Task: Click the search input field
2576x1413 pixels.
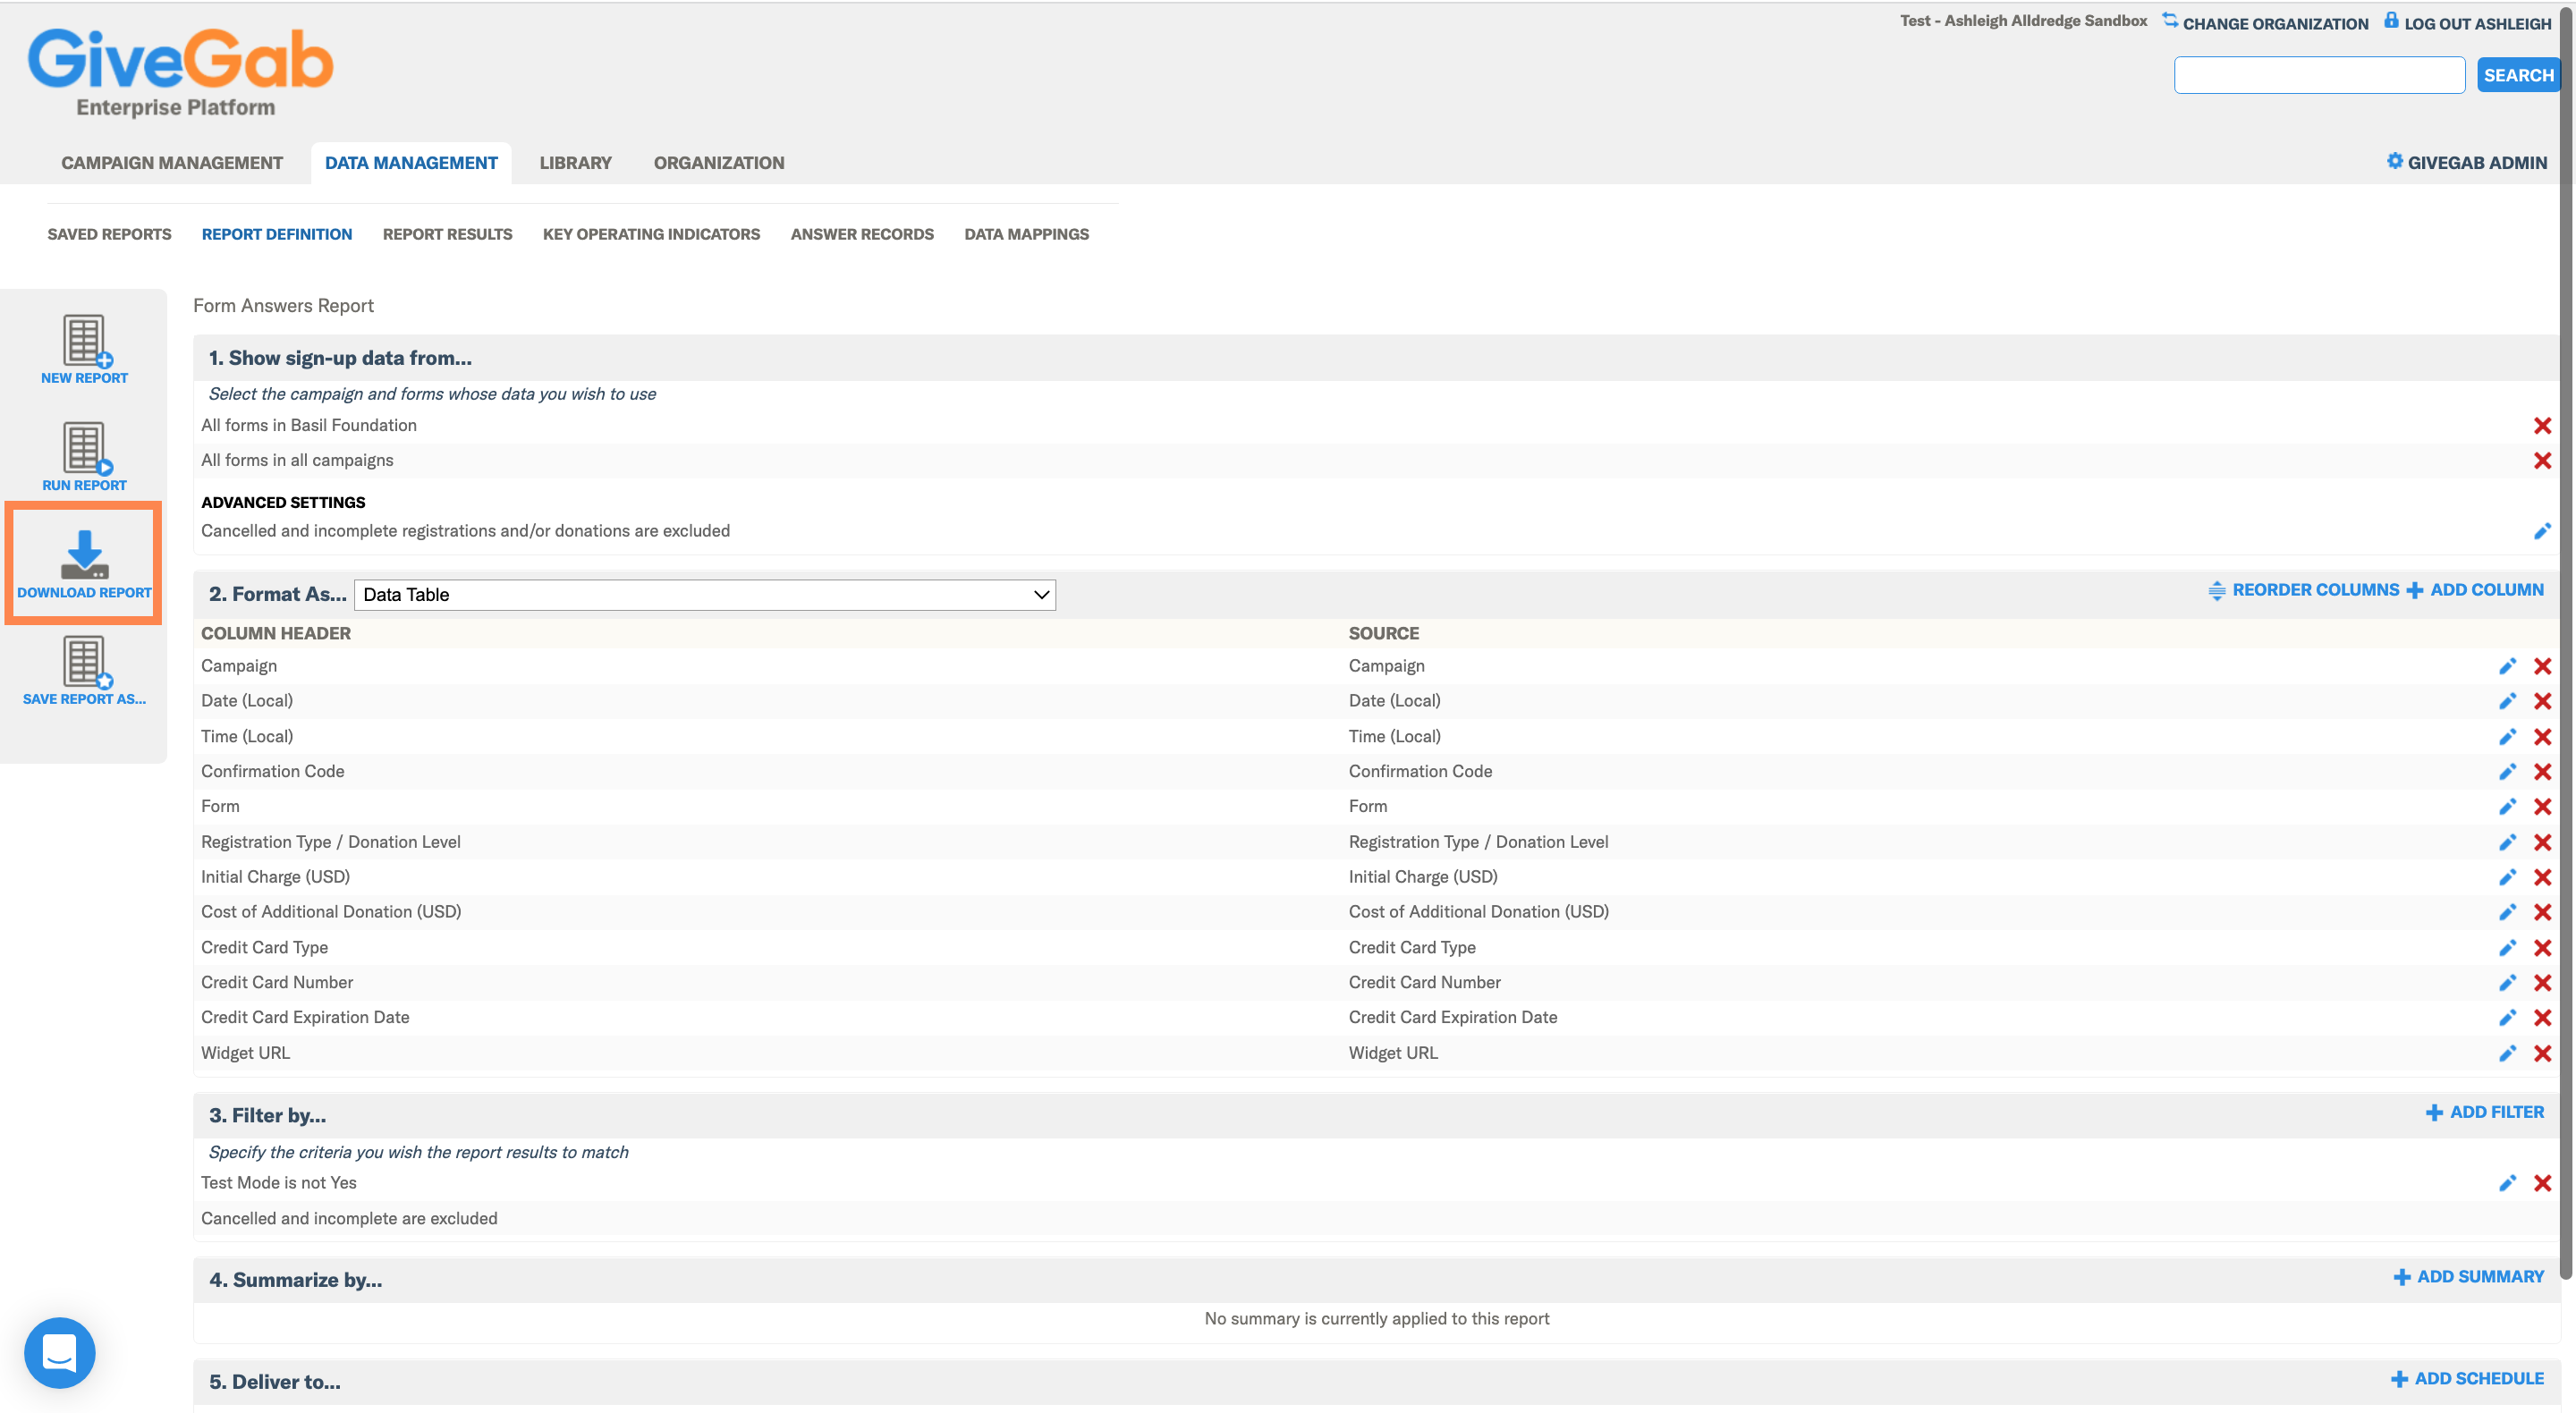Action: tap(2319, 75)
